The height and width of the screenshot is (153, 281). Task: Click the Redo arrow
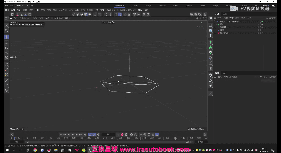(11, 6)
